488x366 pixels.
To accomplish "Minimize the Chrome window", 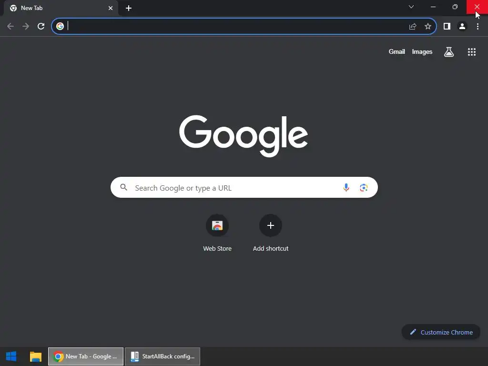I will point(433,7).
